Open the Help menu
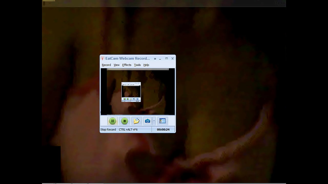This screenshot has height=184, width=328. [x=146, y=65]
